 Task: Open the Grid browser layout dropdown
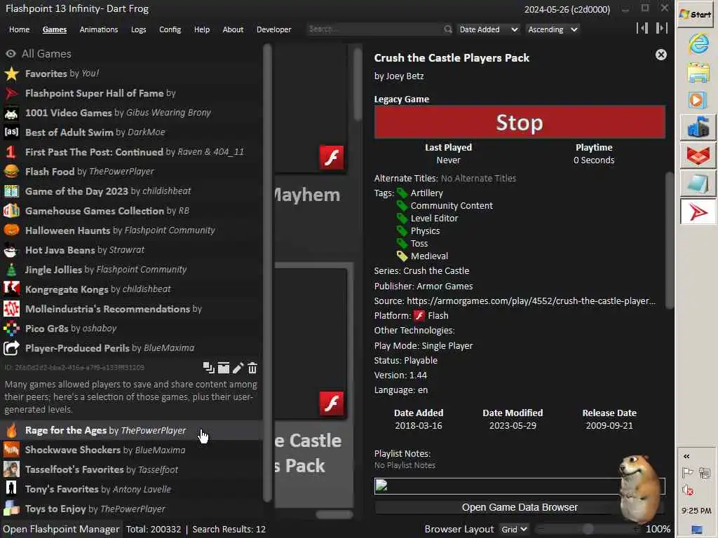pos(515,530)
